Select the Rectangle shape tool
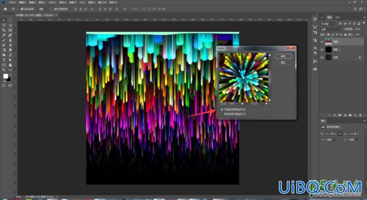The width and height of the screenshot is (367, 200). tap(4, 65)
